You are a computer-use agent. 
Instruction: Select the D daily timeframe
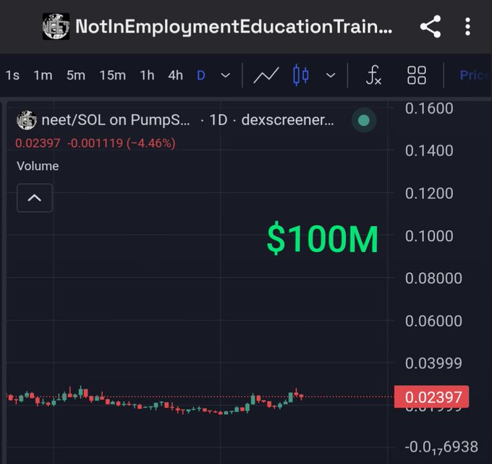click(201, 75)
